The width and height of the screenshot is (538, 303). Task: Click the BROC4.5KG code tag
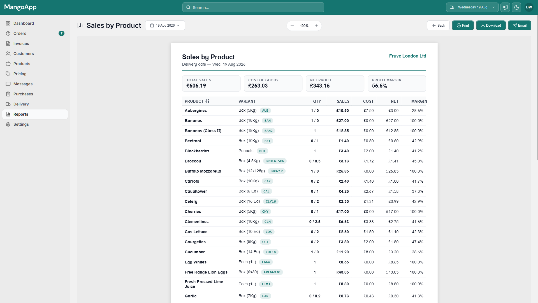click(x=275, y=161)
